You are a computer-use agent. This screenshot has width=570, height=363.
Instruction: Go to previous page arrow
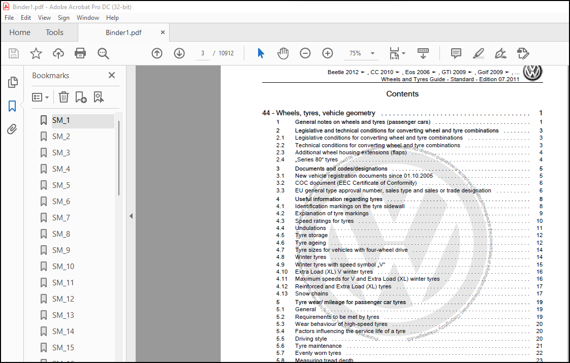point(156,53)
